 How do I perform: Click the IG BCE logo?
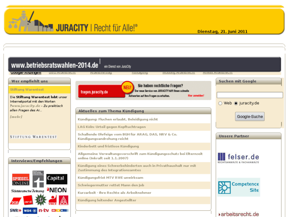pos(53,200)
